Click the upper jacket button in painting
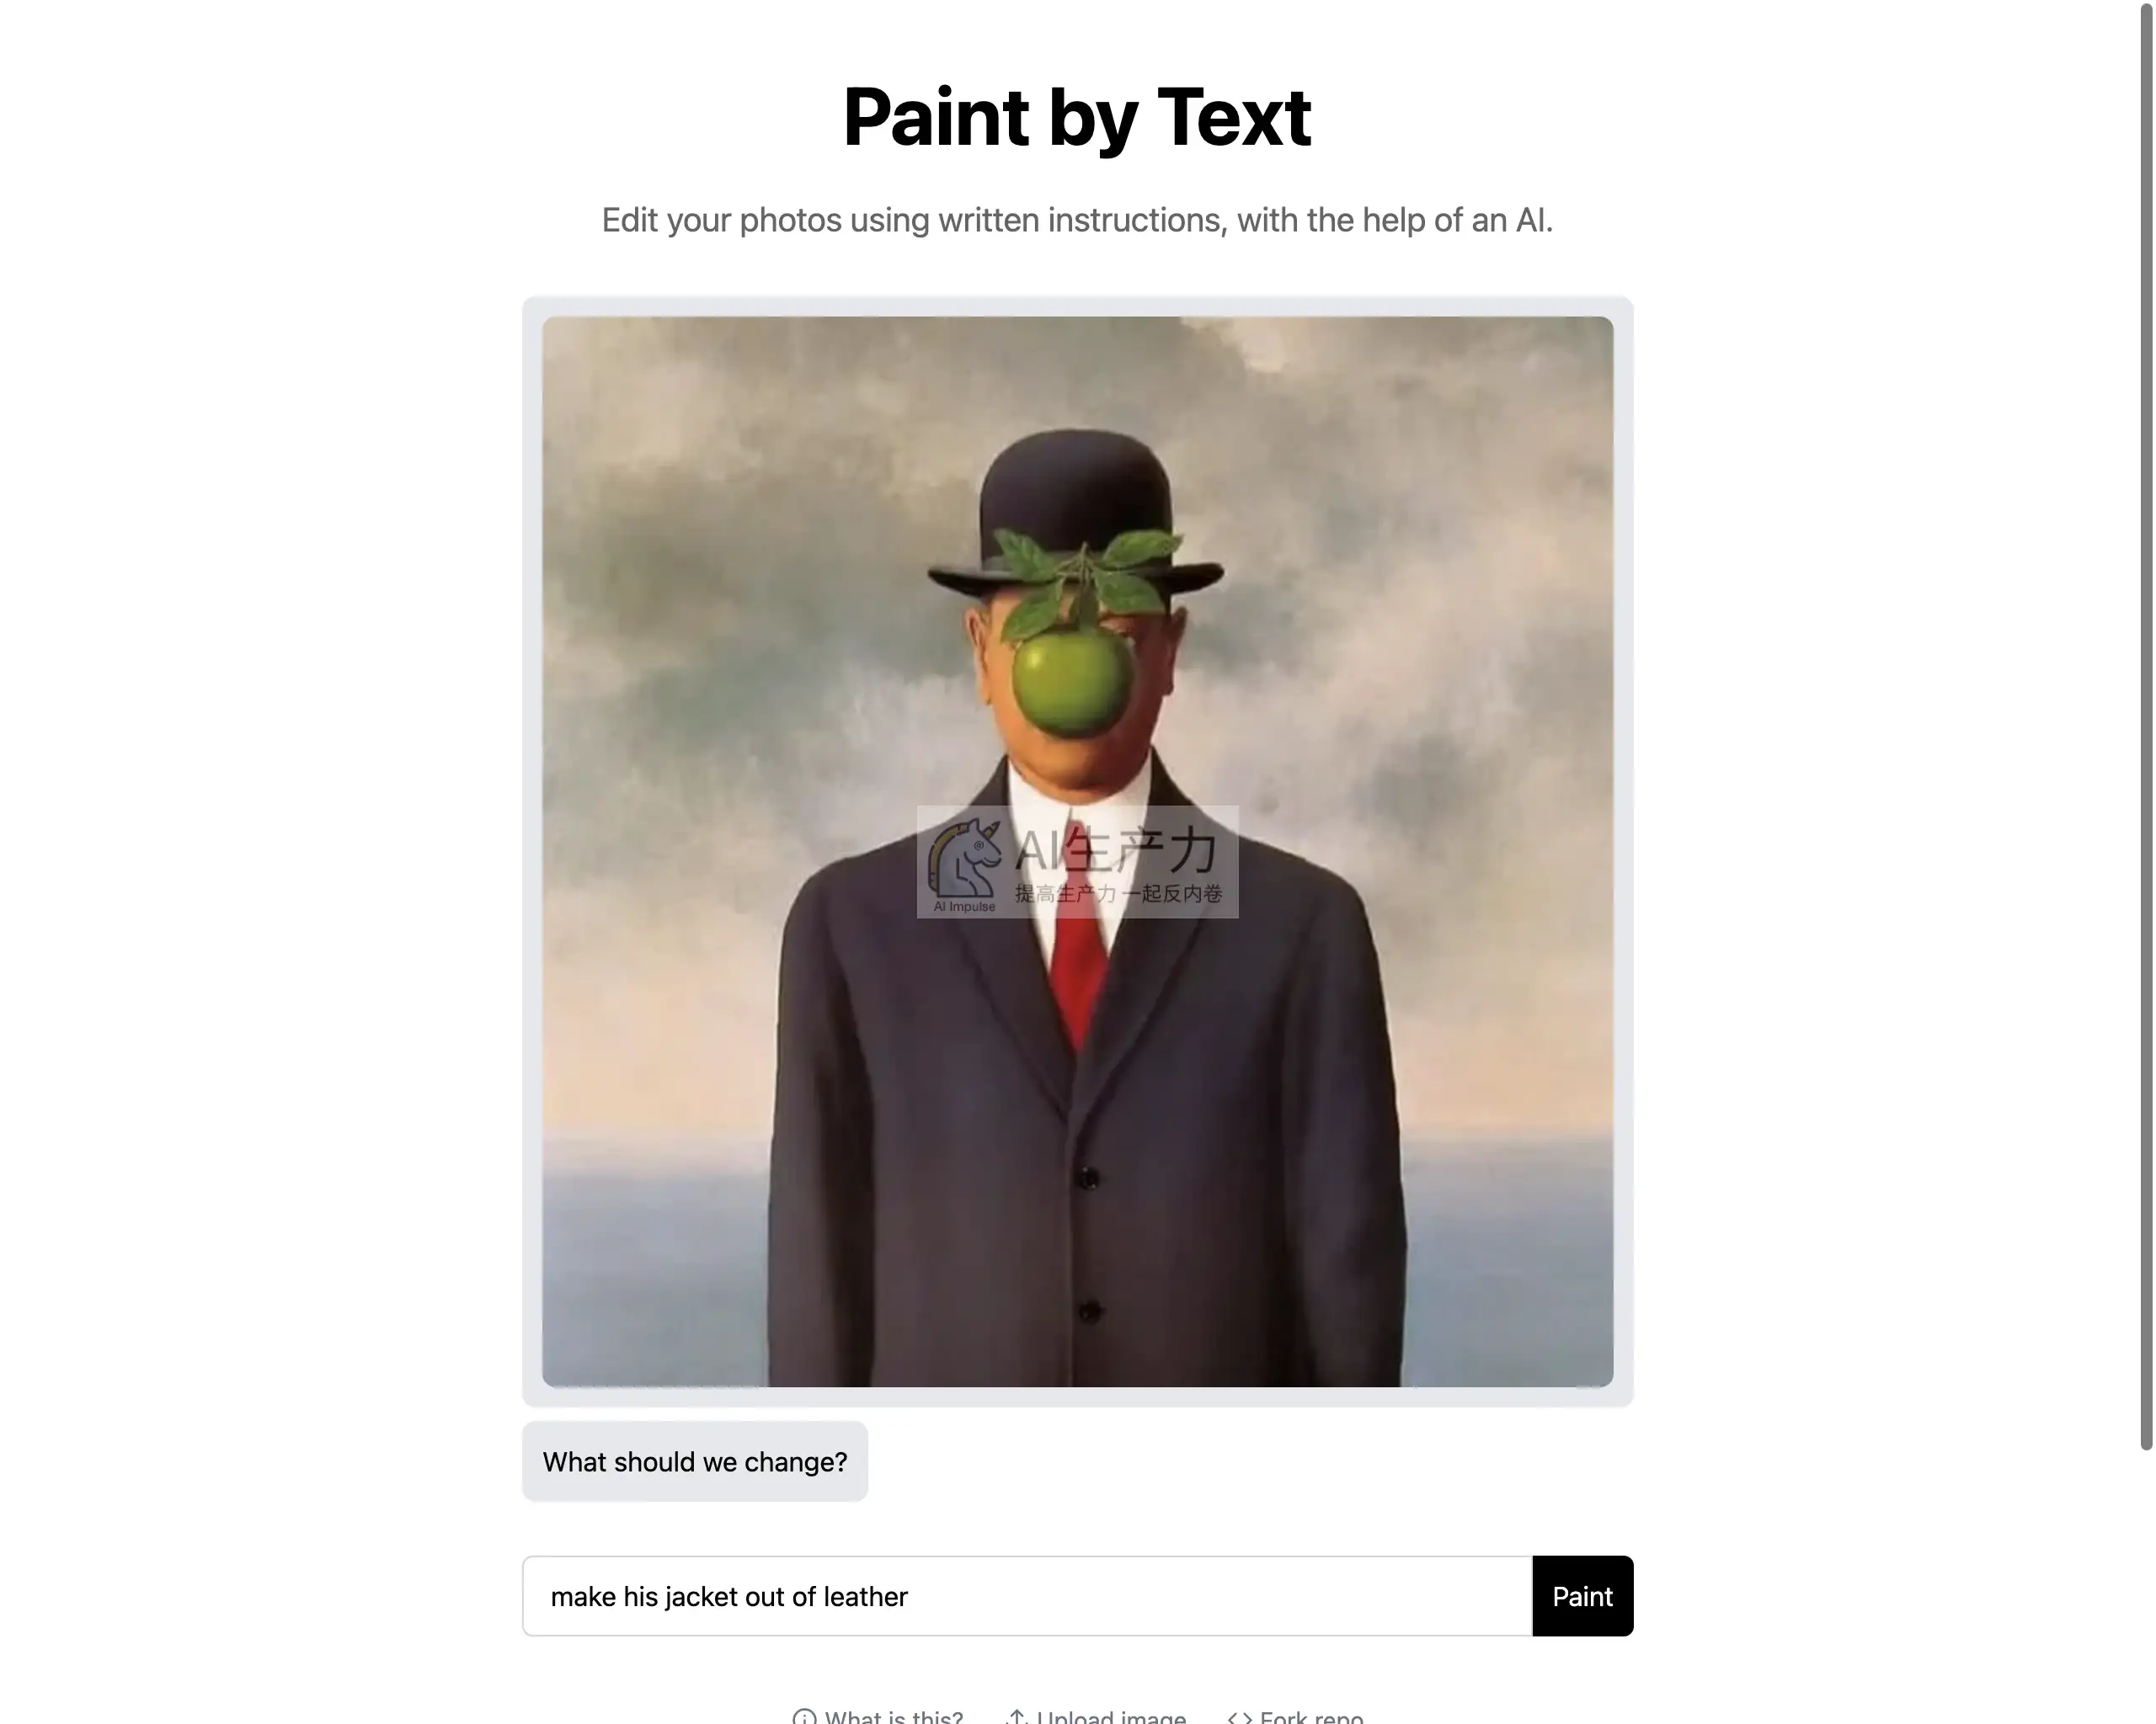The image size is (2156, 1724). (1087, 1179)
